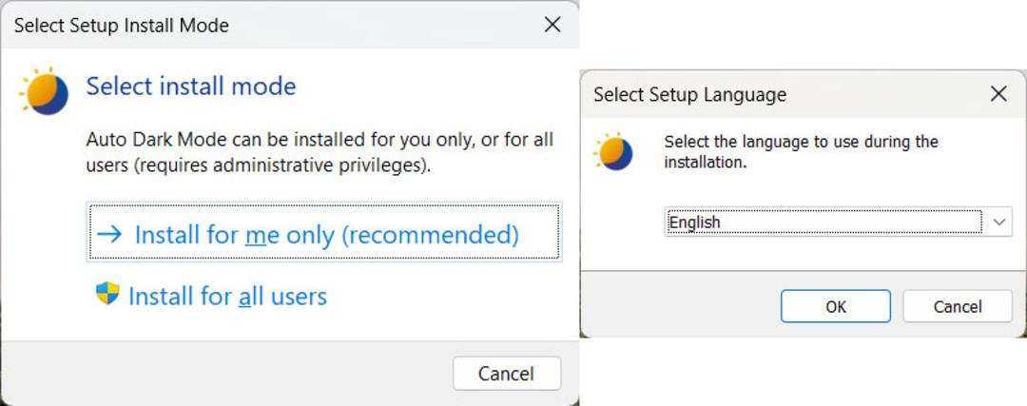
Task: Cancel the install mode selection
Action: (x=506, y=374)
